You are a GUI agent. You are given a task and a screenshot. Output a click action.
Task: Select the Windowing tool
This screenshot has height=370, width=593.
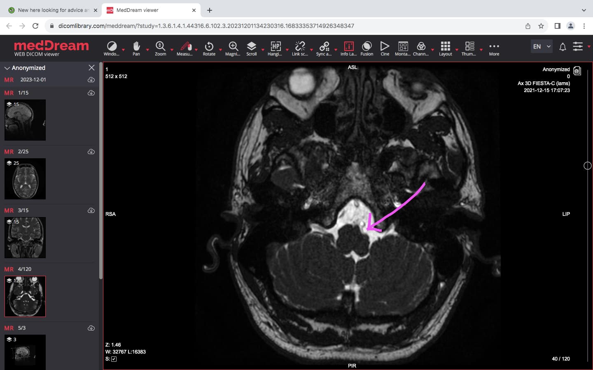point(112,48)
